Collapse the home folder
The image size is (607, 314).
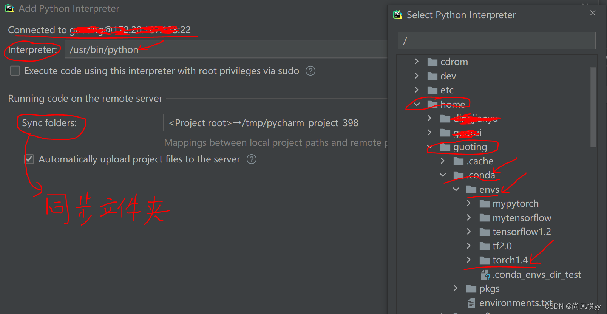point(416,104)
